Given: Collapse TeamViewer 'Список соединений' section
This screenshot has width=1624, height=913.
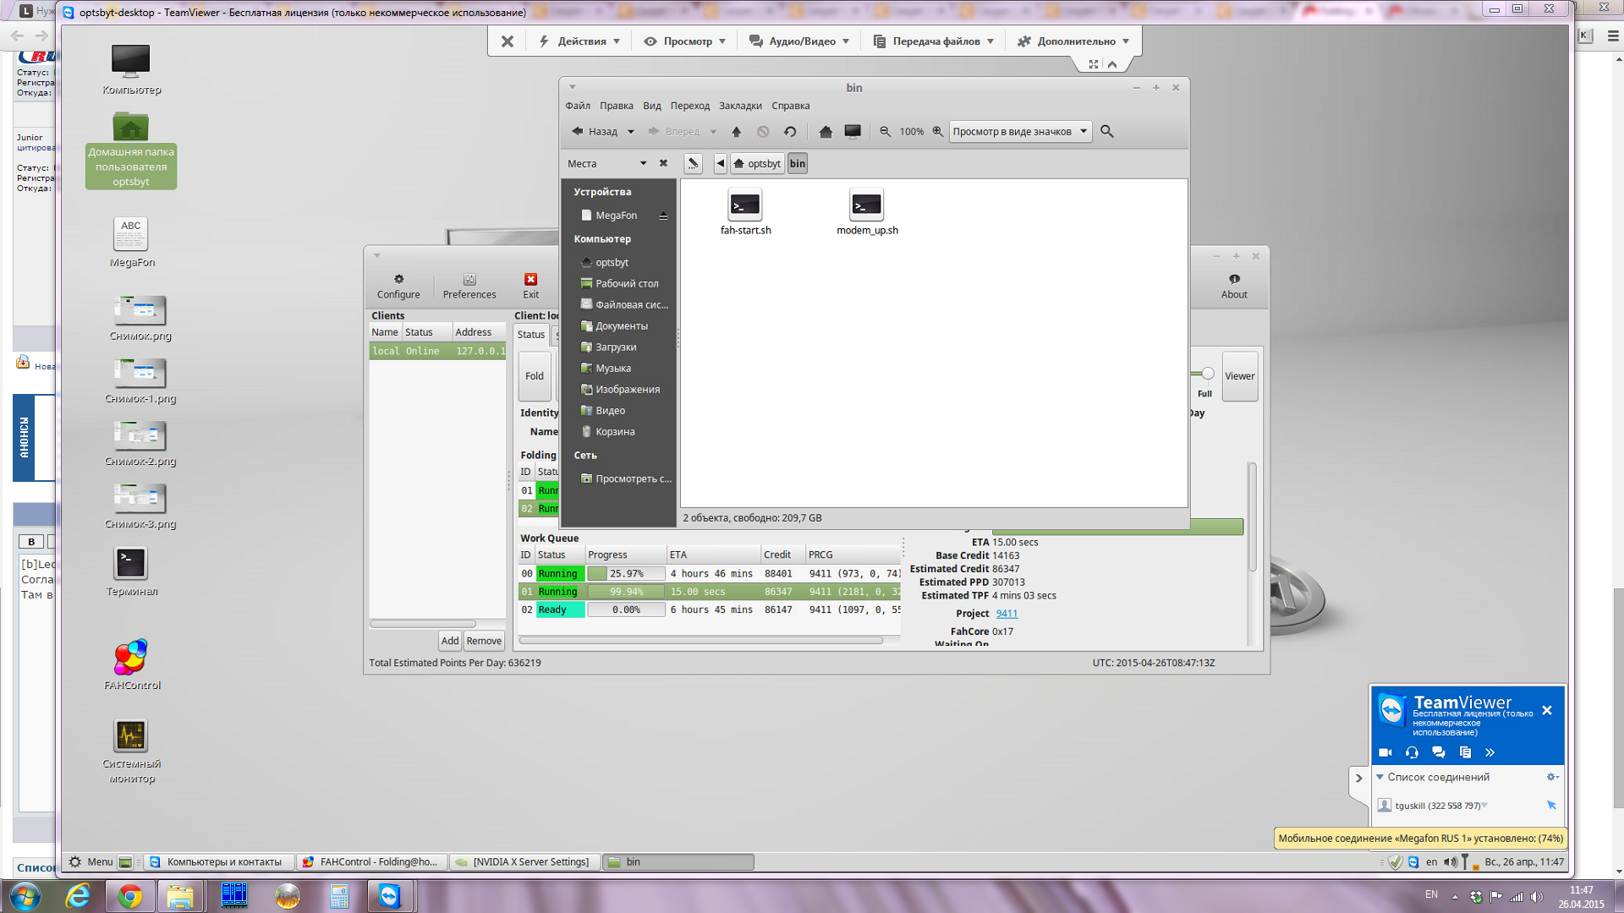Looking at the screenshot, I should (x=1380, y=777).
